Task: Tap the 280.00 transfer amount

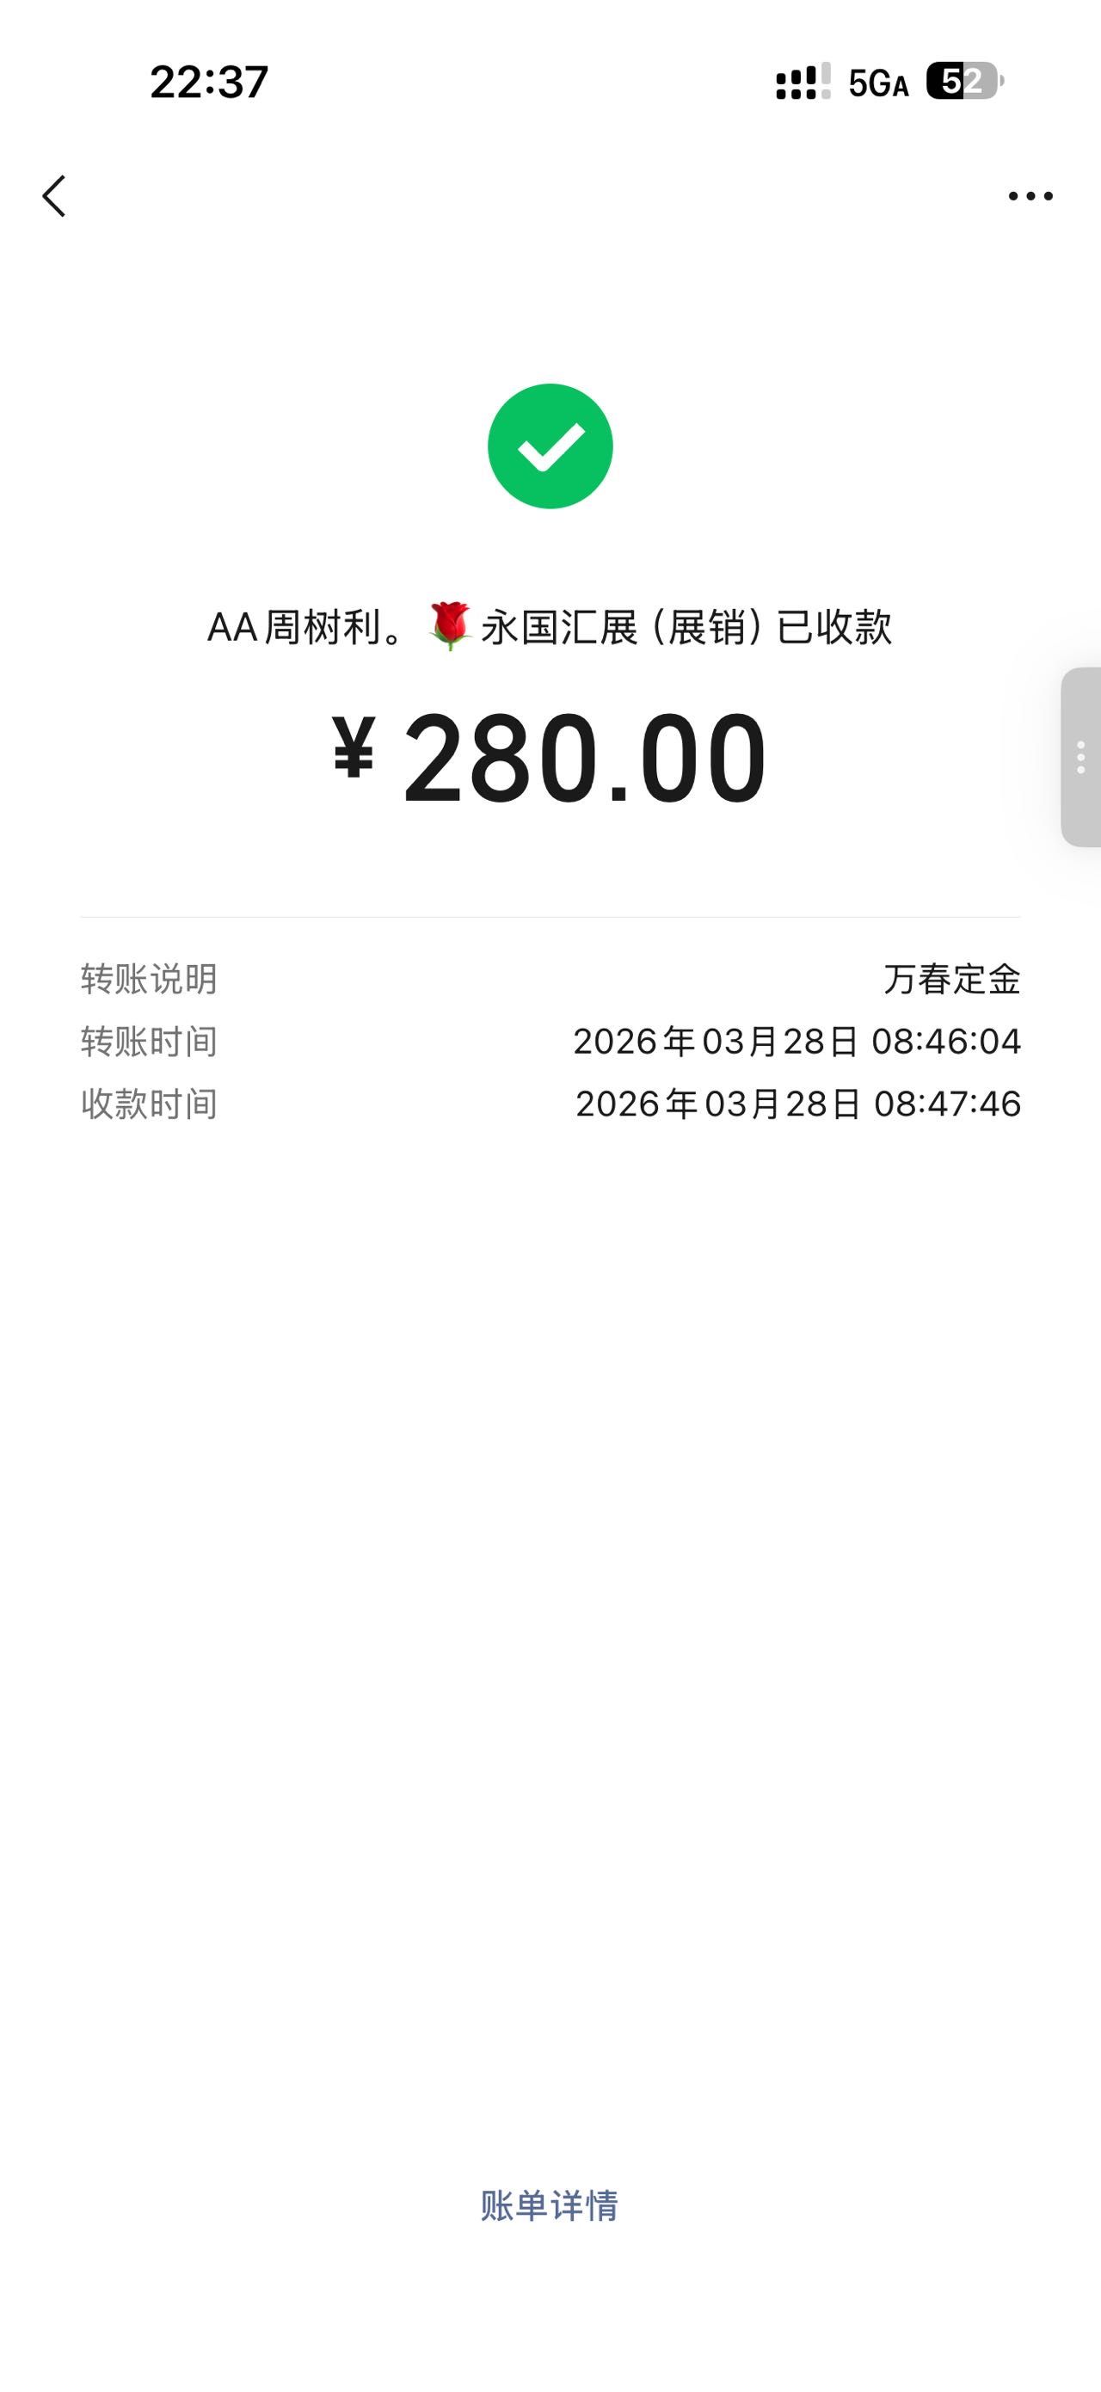Action: point(585,757)
